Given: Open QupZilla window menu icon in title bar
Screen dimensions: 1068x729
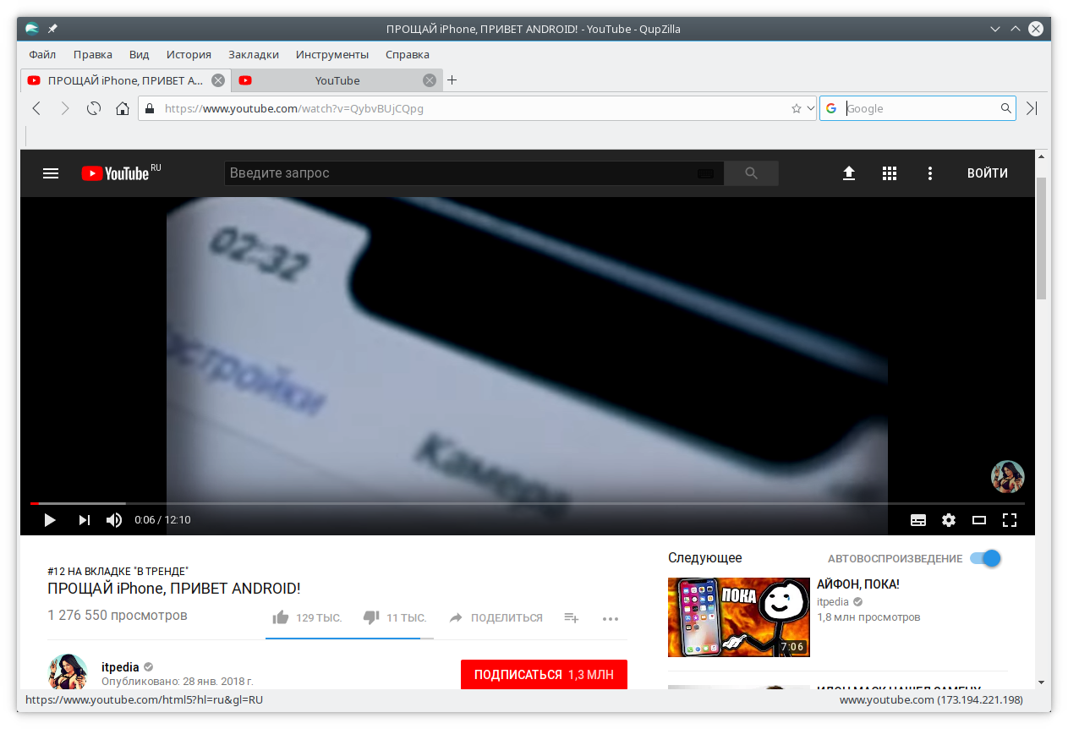Looking at the screenshot, I should coord(32,29).
